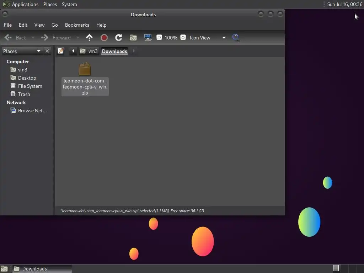
Task: Zoom out with minus icon
Action: (x=159, y=37)
